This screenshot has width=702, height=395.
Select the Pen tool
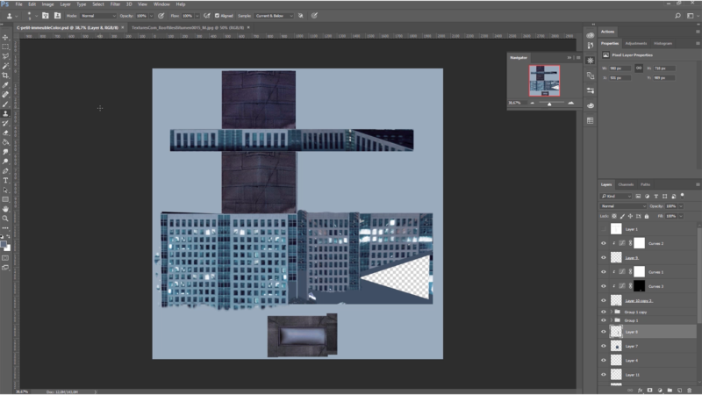point(5,171)
